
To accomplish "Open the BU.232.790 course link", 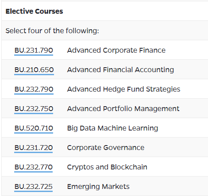I will click(34, 89).
